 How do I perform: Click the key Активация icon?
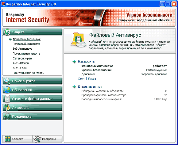tap(7, 108)
